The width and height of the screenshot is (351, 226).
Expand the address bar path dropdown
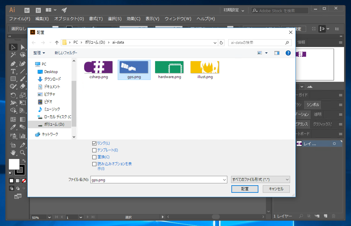[x=215, y=42]
